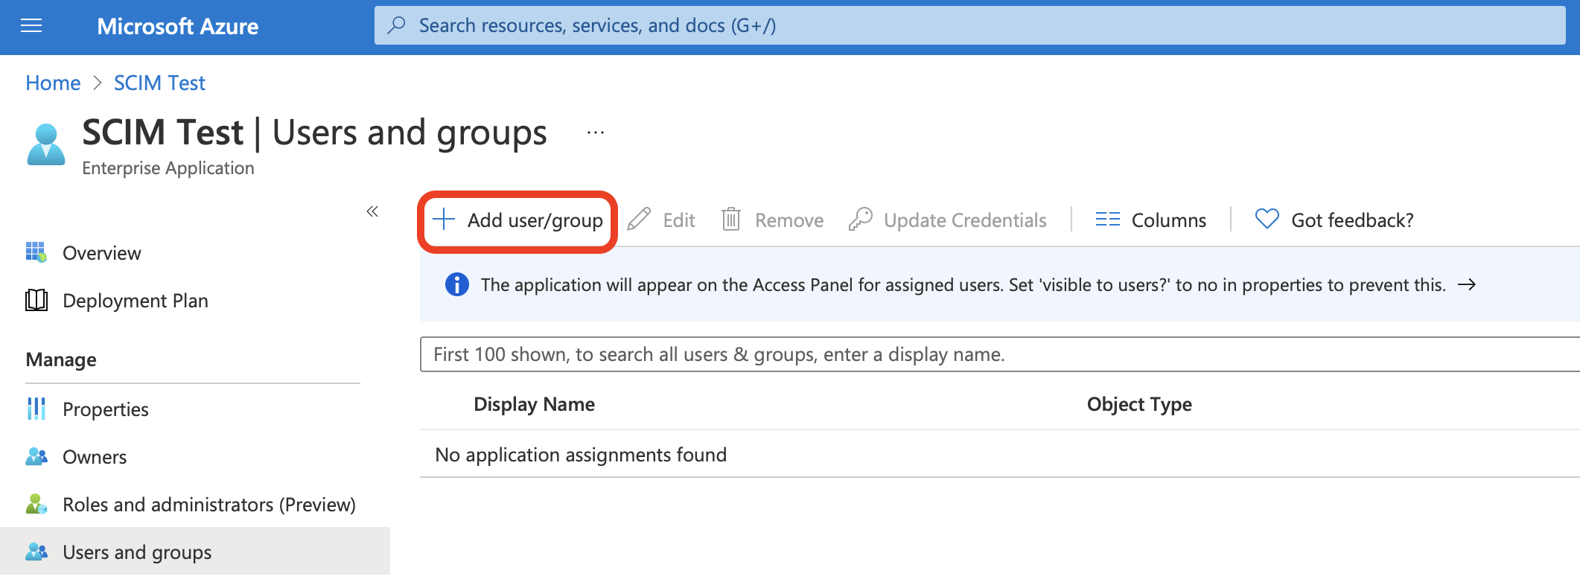Screen dimensions: 1580x585
Task: Open the hamburger portal menu
Action: 31,27
